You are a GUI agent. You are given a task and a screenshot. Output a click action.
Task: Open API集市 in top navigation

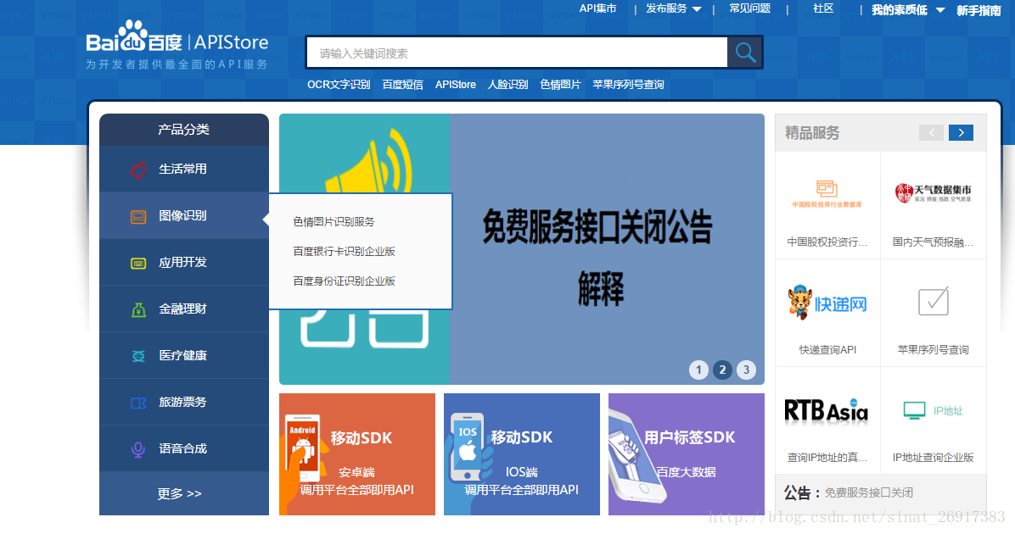pos(597,8)
